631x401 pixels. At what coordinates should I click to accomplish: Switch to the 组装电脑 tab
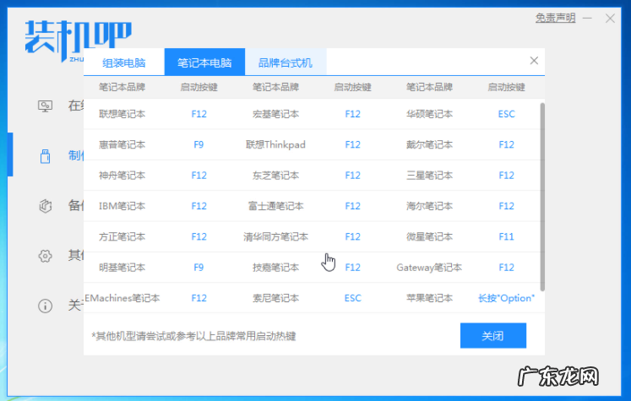pos(123,62)
